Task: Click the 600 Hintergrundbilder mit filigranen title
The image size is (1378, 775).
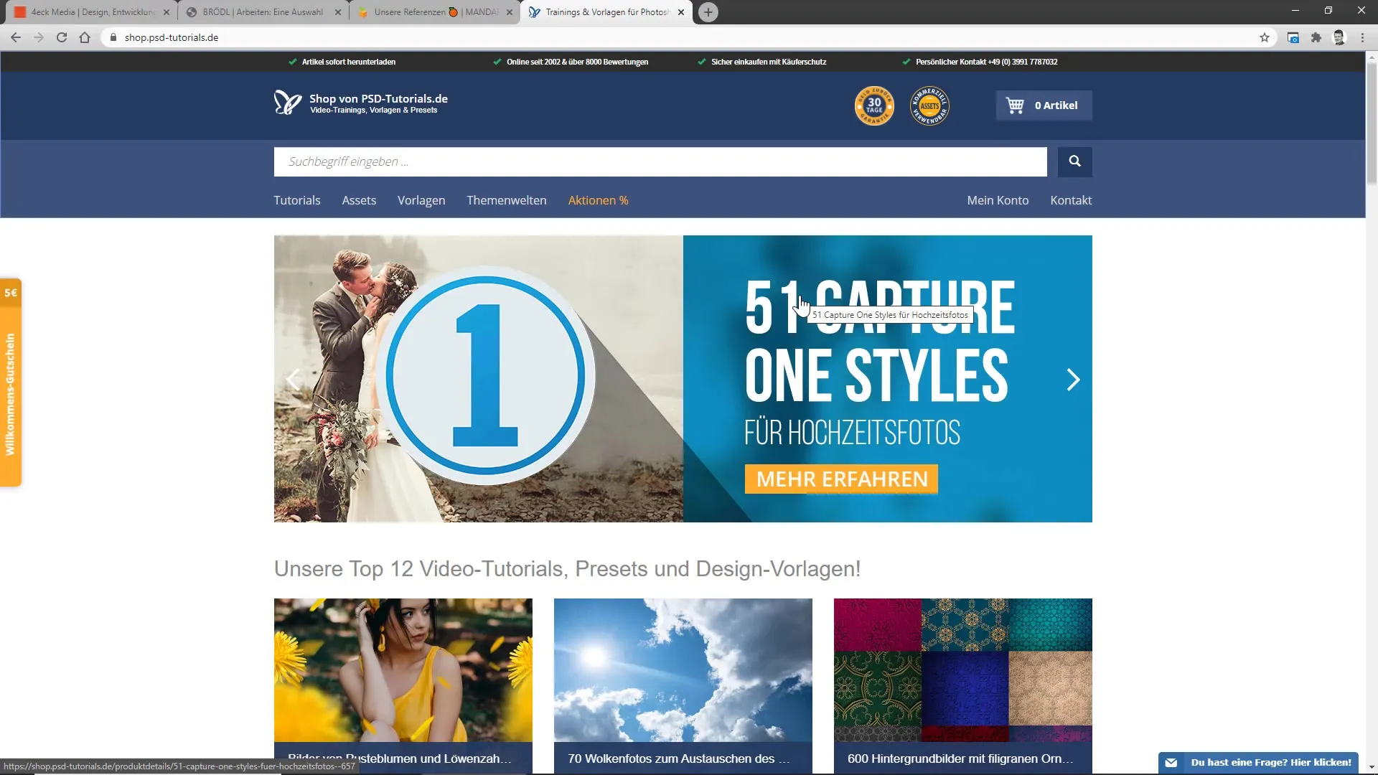Action: point(960,758)
